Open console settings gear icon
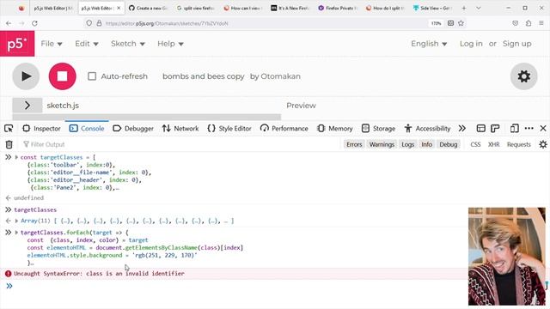 point(543,144)
